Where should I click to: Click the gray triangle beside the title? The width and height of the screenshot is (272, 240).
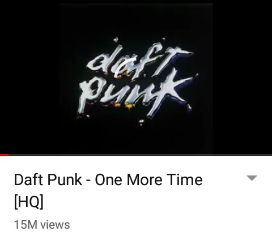pos(252,178)
